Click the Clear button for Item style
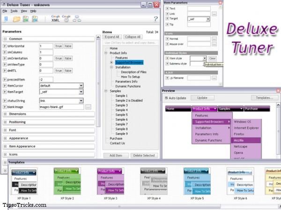The image size is (281, 210). pyautogui.click(x=212, y=58)
